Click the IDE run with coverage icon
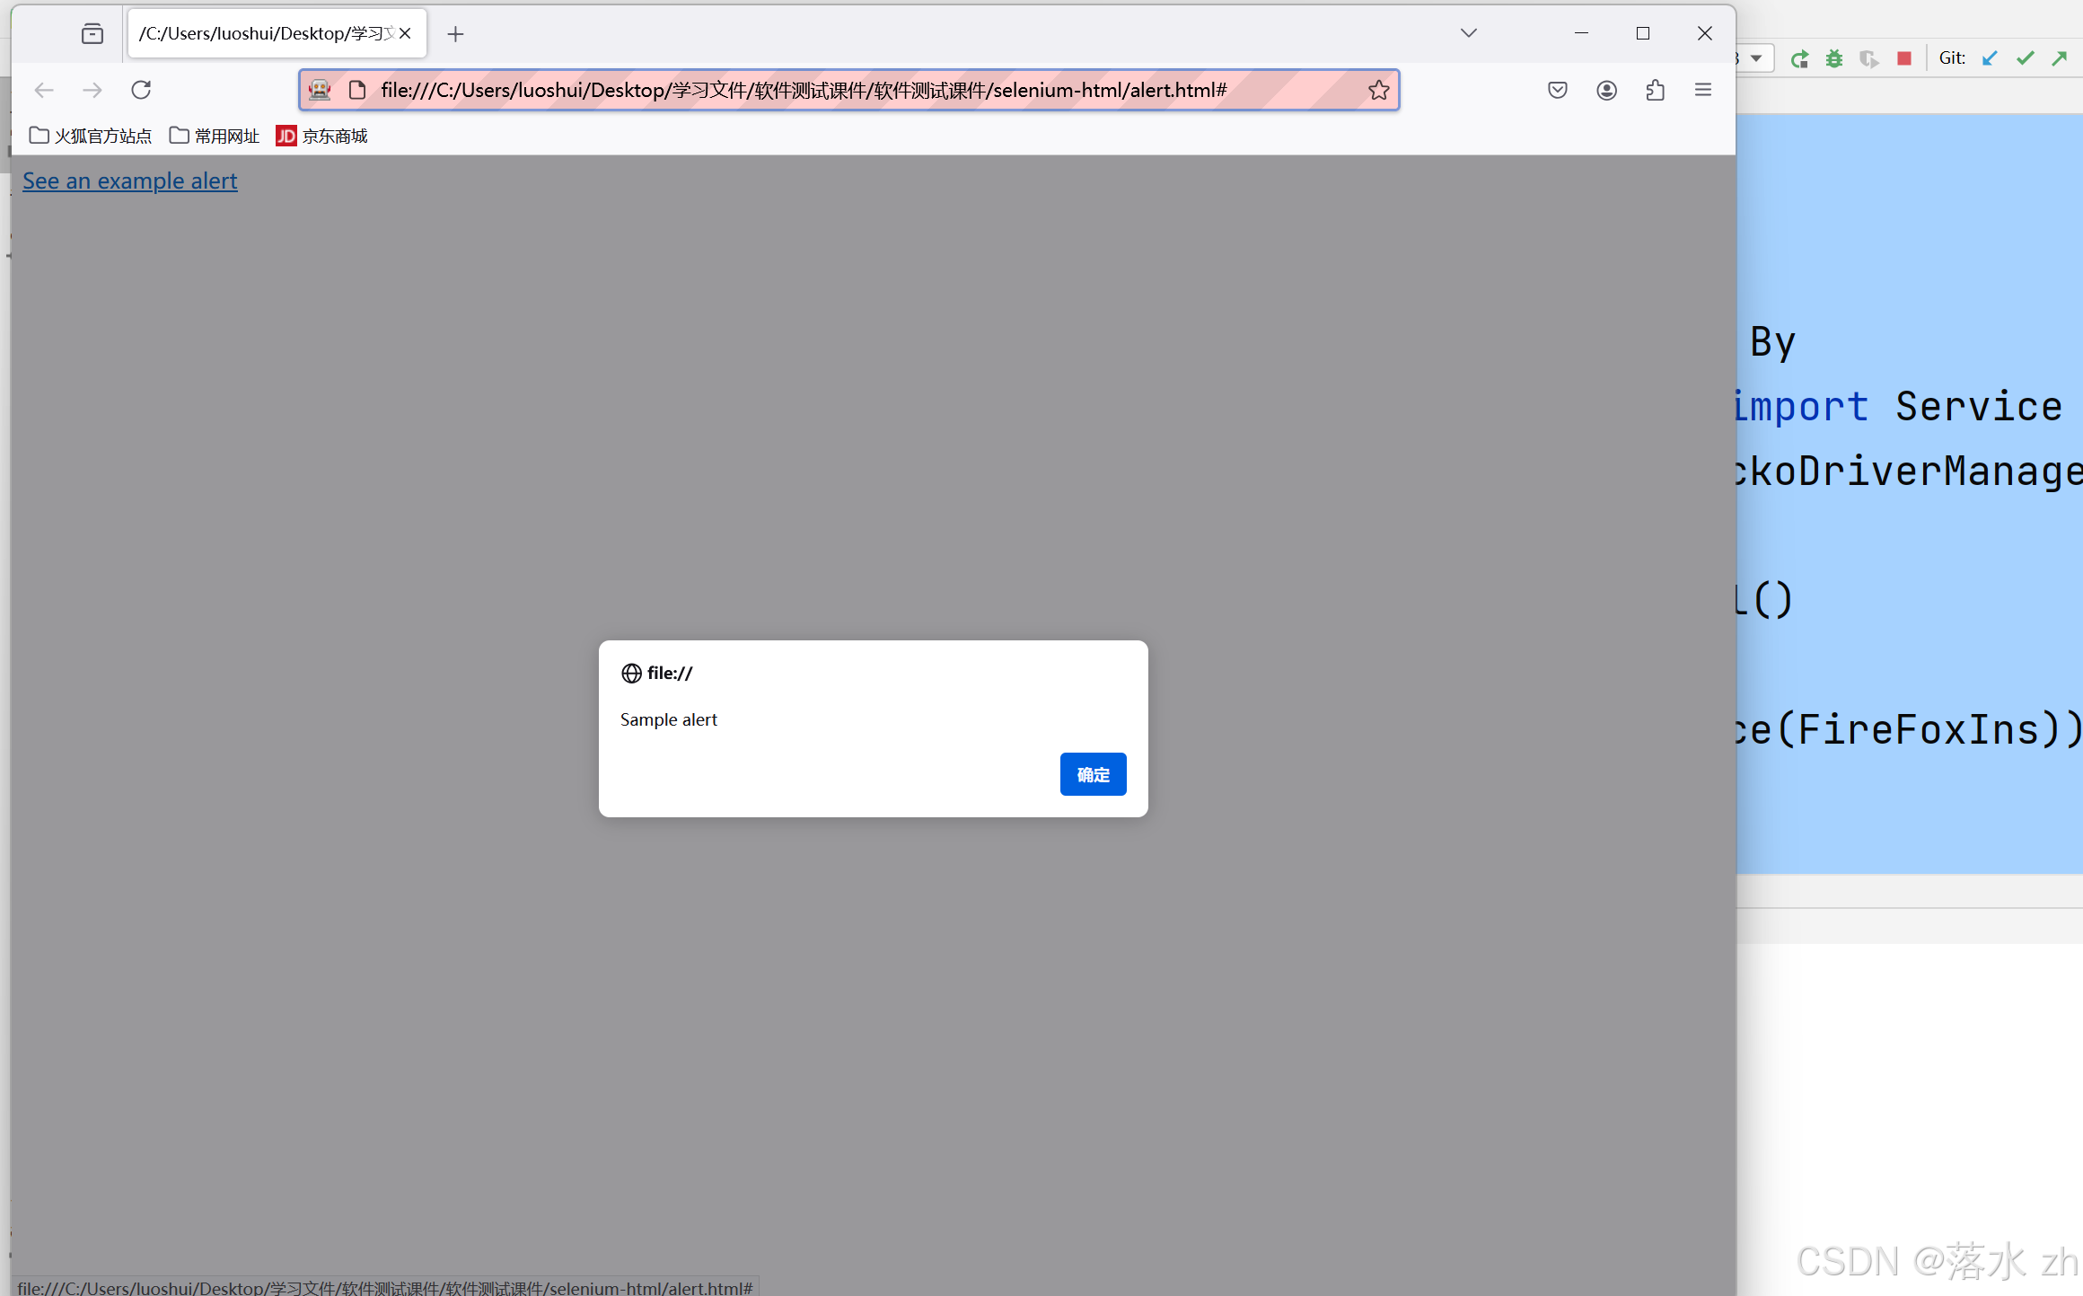The height and width of the screenshot is (1296, 2083). (x=1869, y=59)
